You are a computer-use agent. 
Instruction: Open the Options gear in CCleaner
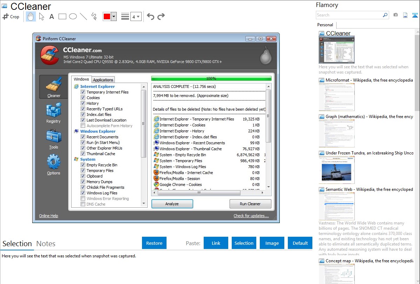54,164
